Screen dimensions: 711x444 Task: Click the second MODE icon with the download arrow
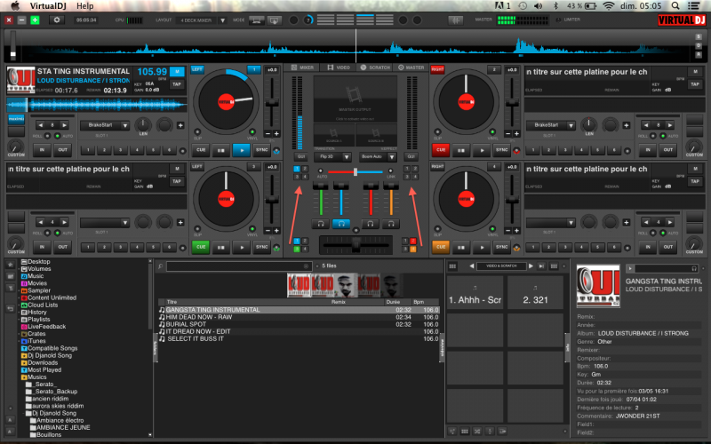pyautogui.click(x=275, y=20)
